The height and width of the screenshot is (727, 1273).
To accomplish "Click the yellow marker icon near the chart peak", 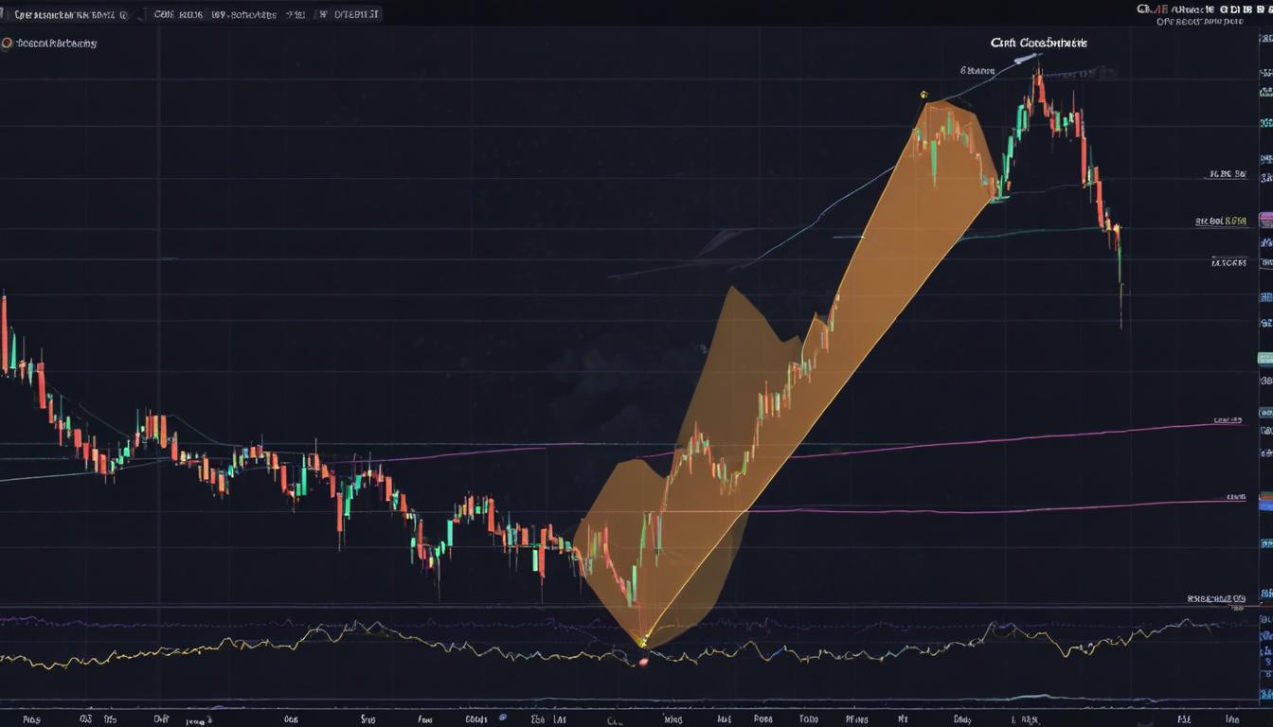I will pos(922,94).
